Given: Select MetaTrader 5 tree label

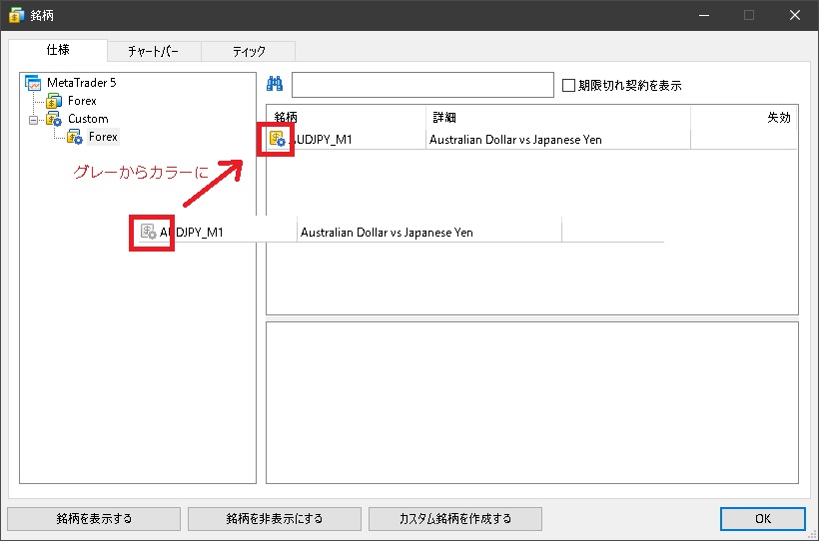Looking at the screenshot, I should [82, 83].
